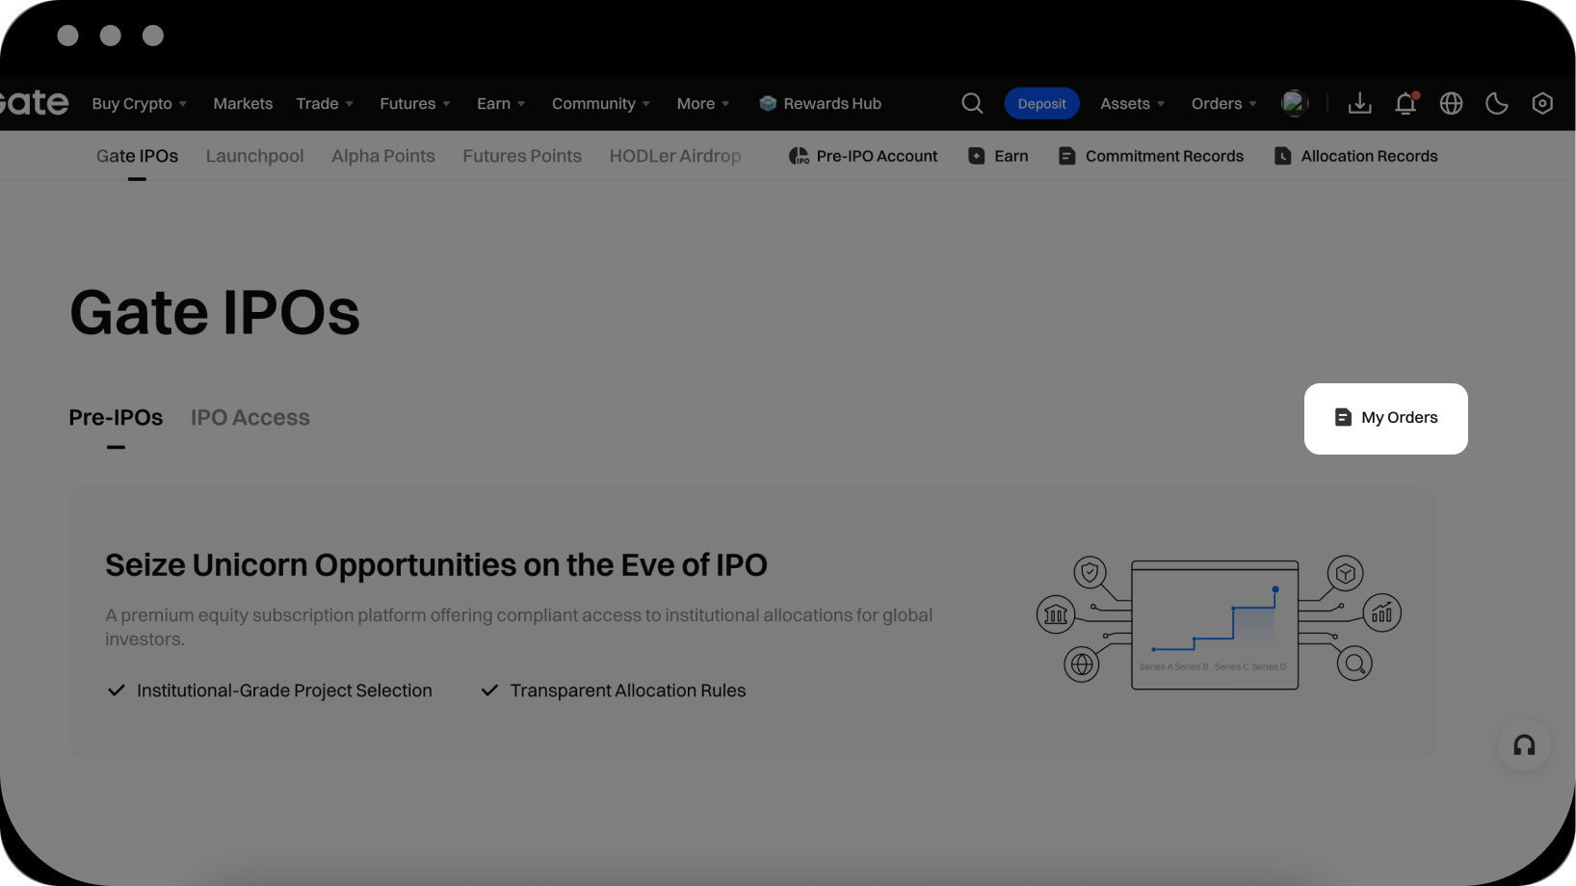Screen dimensions: 1576x886
Task: Click the 'Gate IPOs' page title
Action: tap(215, 312)
